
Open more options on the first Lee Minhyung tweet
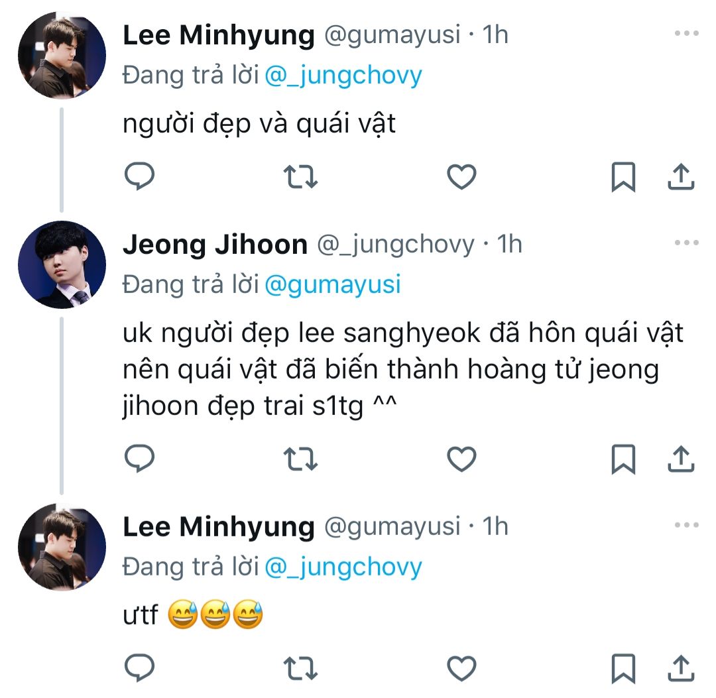(x=686, y=34)
